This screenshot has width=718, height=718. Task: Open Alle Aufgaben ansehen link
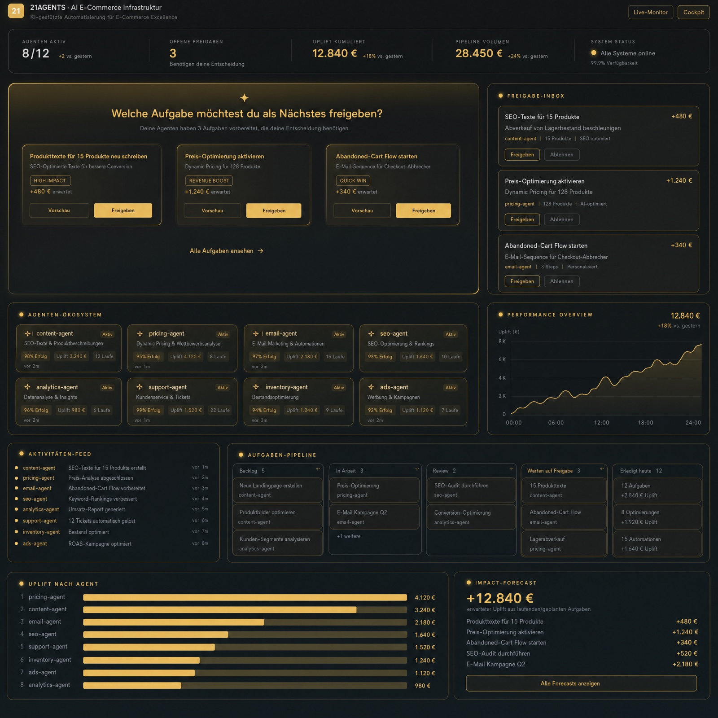(x=226, y=251)
